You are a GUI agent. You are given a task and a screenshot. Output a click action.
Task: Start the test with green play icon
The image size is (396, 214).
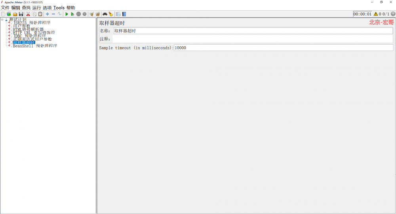click(67, 14)
